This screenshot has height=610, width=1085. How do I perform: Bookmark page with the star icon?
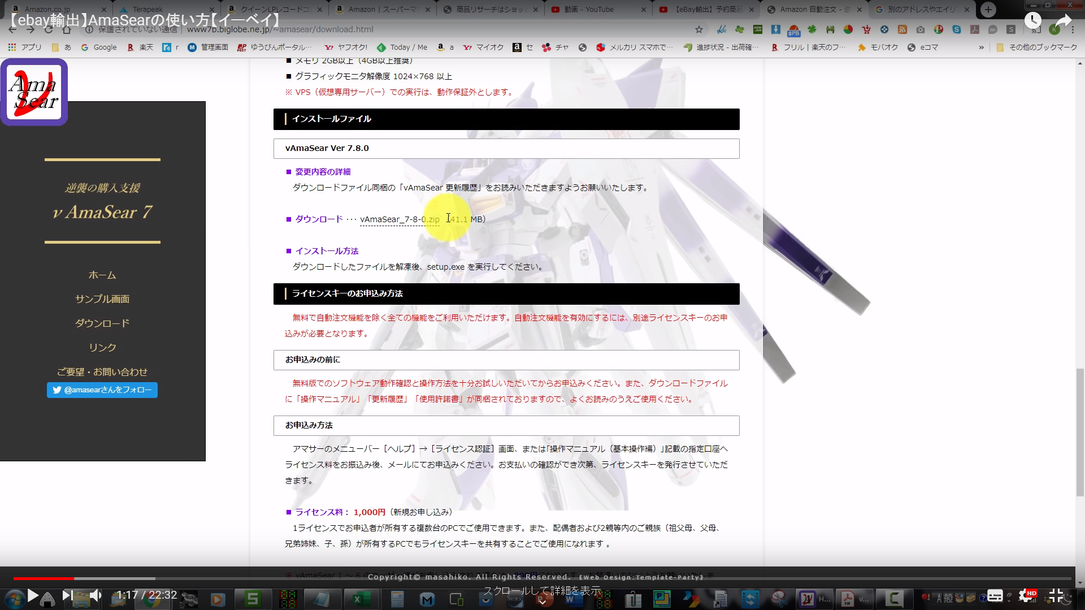pyautogui.click(x=699, y=29)
